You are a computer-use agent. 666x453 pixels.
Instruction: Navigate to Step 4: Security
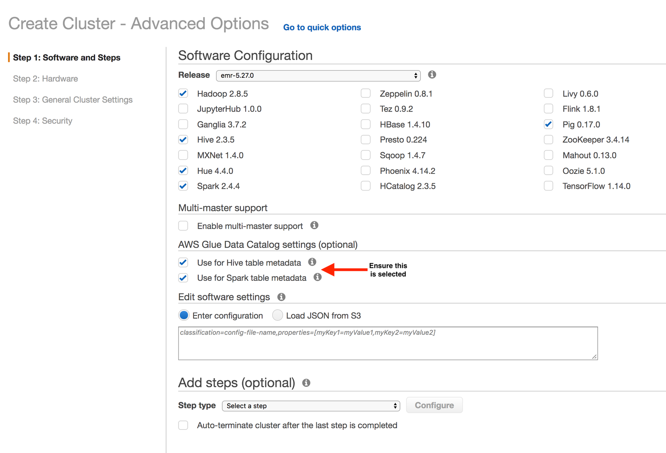tap(42, 121)
